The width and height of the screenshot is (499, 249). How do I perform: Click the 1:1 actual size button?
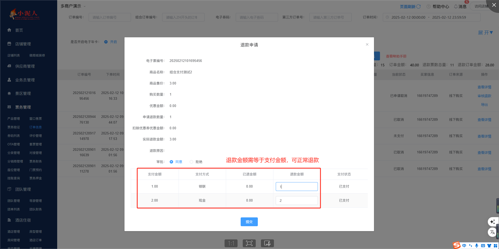pos(231,243)
